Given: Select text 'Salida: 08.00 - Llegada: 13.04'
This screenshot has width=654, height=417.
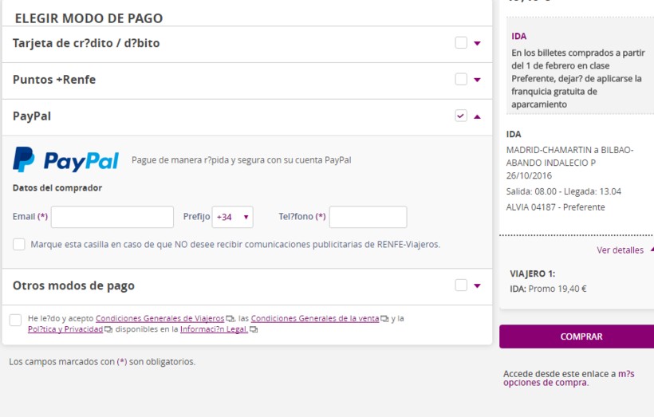Looking at the screenshot, I should tap(564, 191).
